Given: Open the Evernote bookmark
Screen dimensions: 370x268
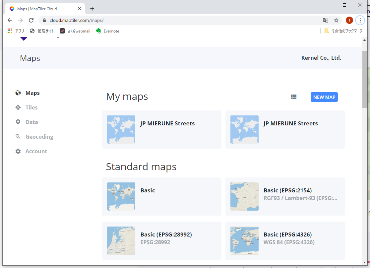Looking at the screenshot, I should (x=108, y=31).
